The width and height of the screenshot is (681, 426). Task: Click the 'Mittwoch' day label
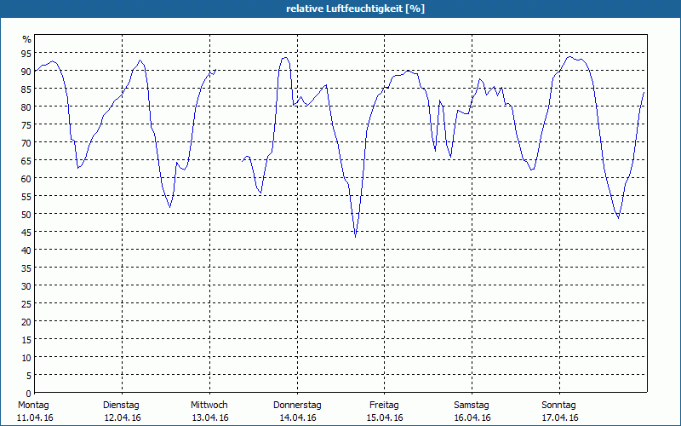209,405
